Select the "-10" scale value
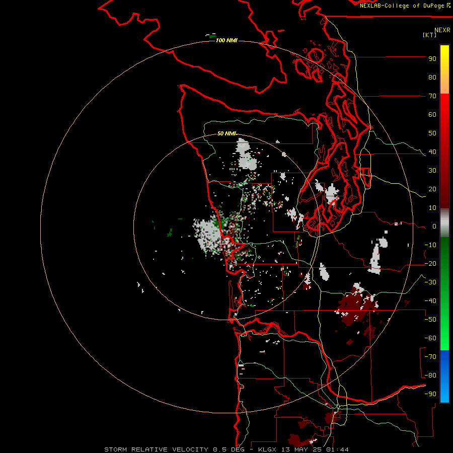 tap(430, 245)
